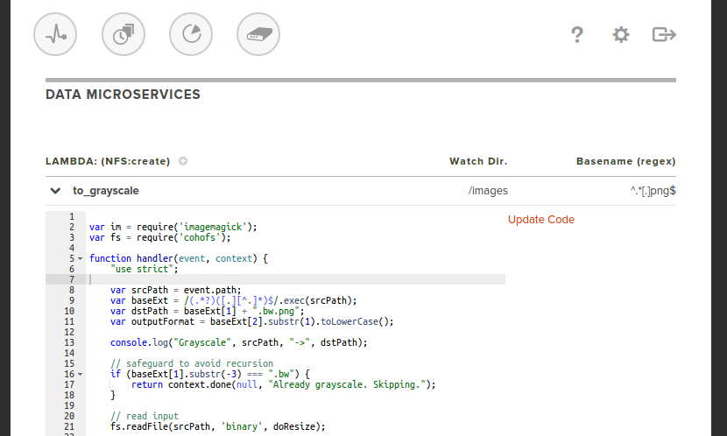This screenshot has height=436, width=727.
Task: Click the var srcPath = event.path line
Action: pyautogui.click(x=176, y=290)
